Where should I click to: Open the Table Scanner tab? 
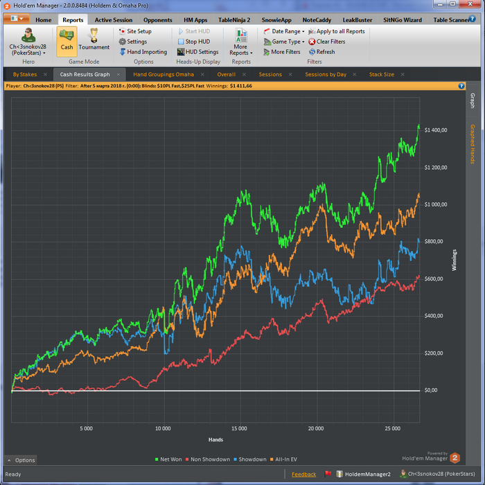pyautogui.click(x=450, y=20)
